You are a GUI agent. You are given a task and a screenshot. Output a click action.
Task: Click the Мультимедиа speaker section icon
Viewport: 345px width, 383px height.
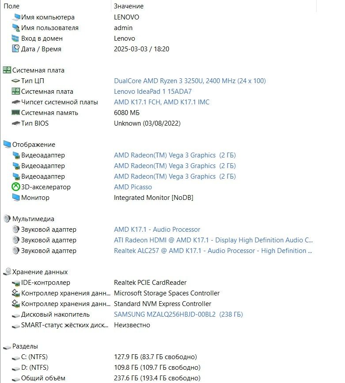pyautogui.click(x=7, y=219)
